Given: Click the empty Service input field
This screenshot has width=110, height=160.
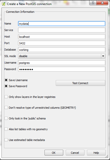Looking at the screenshot, I should (x=61, y=30).
